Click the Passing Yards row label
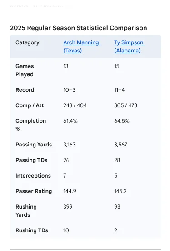 click(34, 145)
